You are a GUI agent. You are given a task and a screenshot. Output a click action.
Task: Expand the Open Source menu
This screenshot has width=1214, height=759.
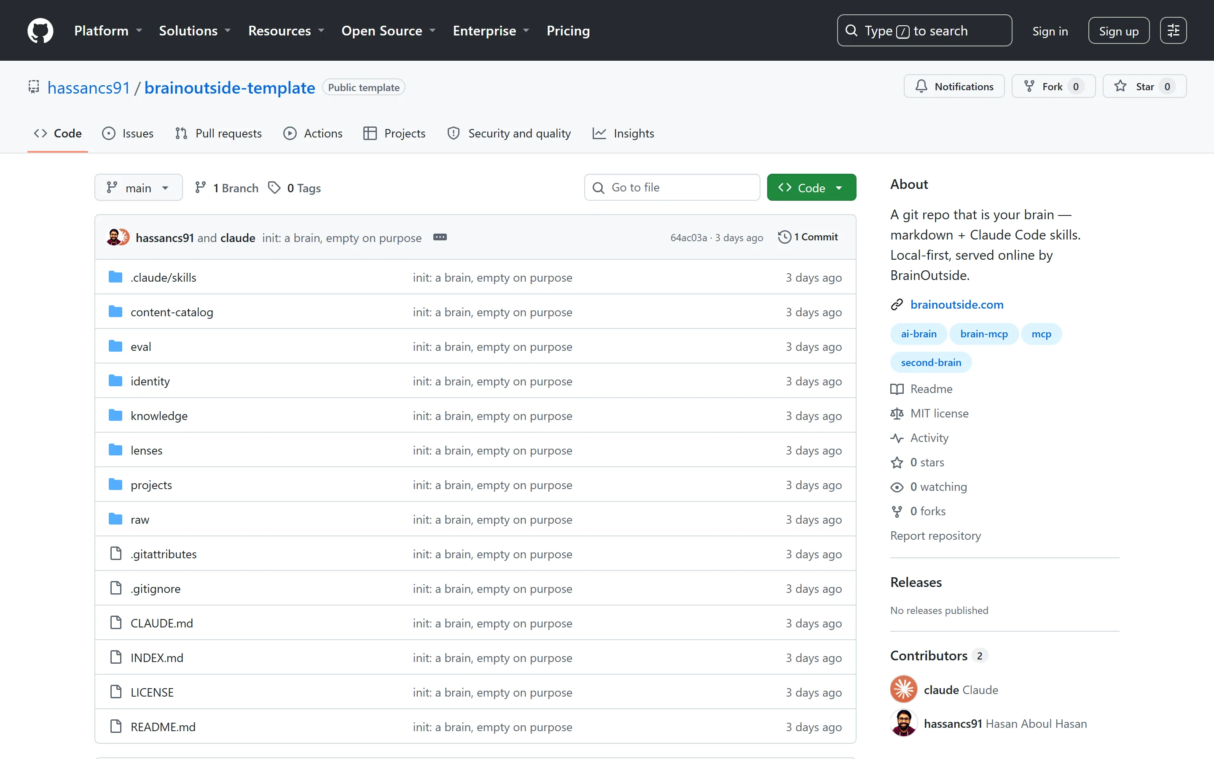coord(388,31)
